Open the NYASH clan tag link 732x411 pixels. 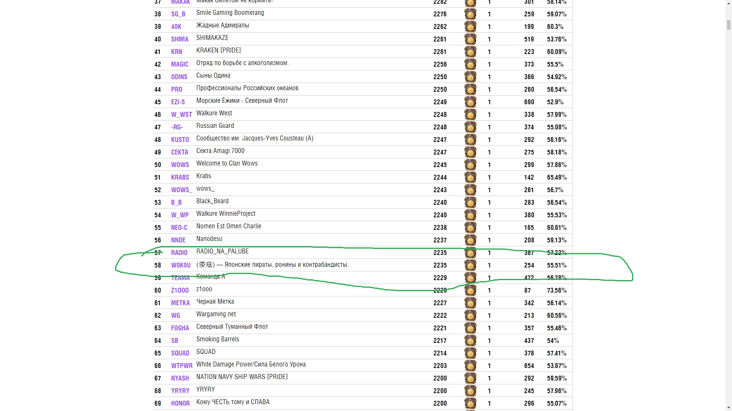point(180,378)
